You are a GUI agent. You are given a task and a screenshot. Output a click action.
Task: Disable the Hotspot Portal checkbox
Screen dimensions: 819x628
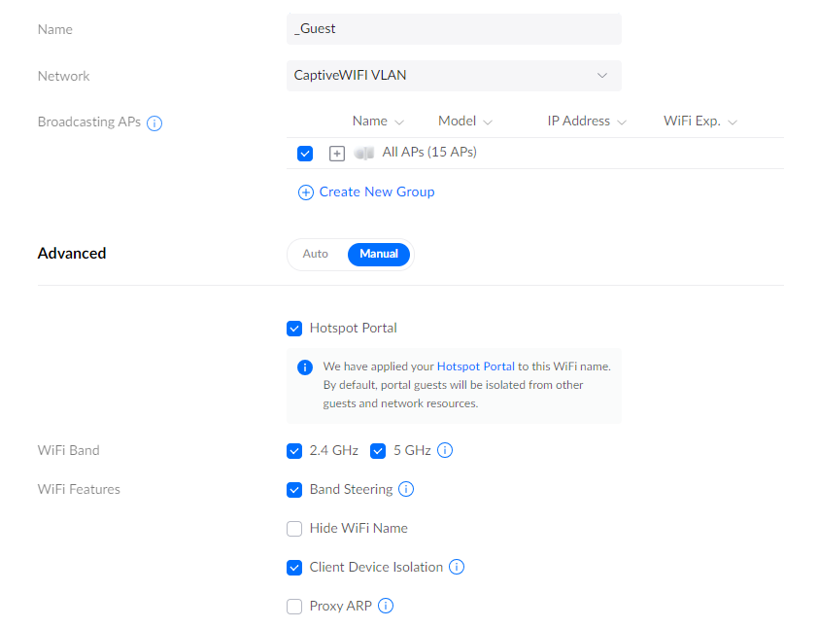(294, 329)
